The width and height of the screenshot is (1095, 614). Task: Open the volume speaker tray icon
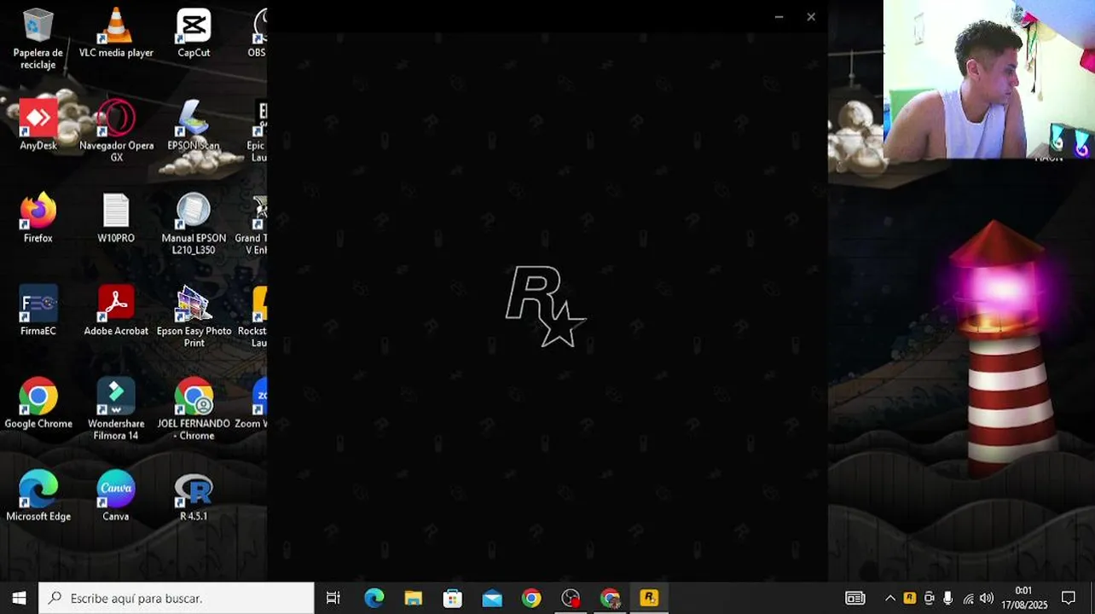pos(987,598)
